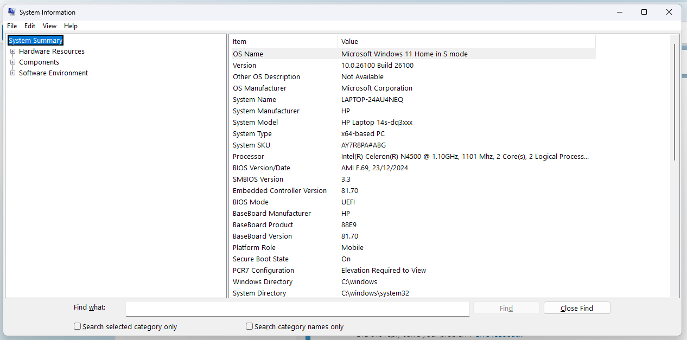687x340 pixels.
Task: Expand the Hardware Resources tree node
Action: click(12, 51)
